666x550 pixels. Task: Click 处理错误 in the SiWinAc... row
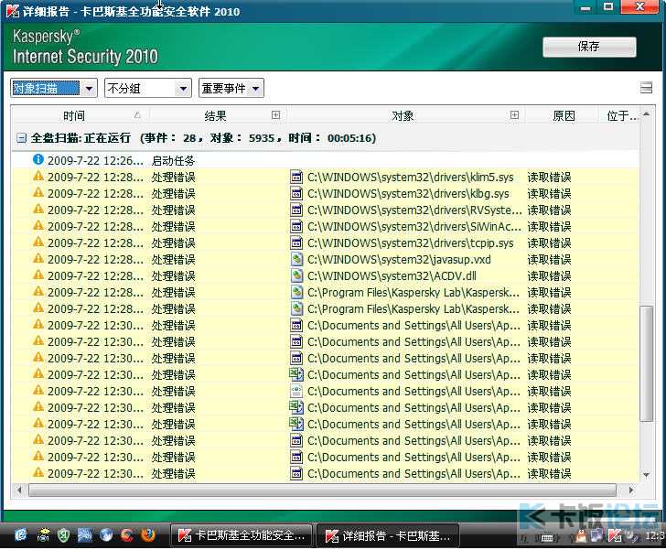click(x=173, y=226)
